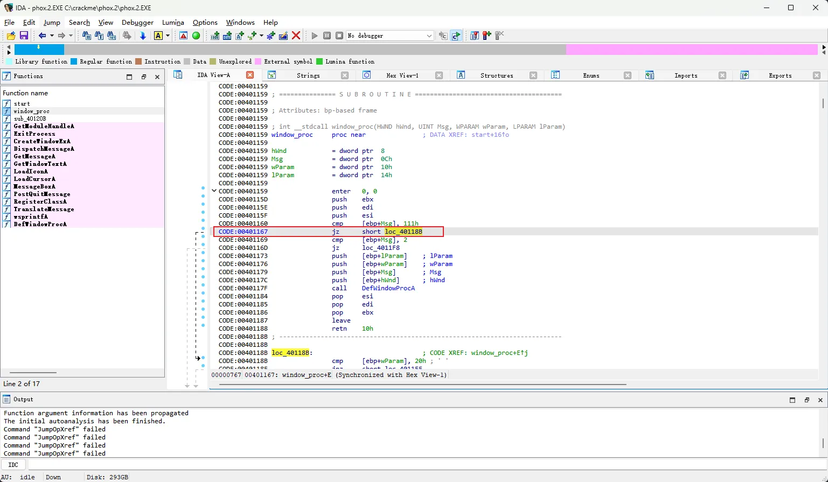Screen dimensions: 828x482
Task: Click the Save database floppy icon
Action: 24,36
